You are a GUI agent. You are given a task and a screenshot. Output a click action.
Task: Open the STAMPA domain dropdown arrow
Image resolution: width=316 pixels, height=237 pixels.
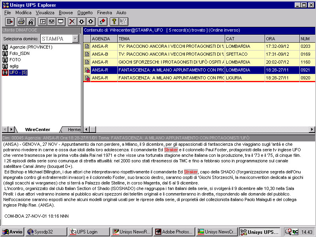click(x=75, y=39)
